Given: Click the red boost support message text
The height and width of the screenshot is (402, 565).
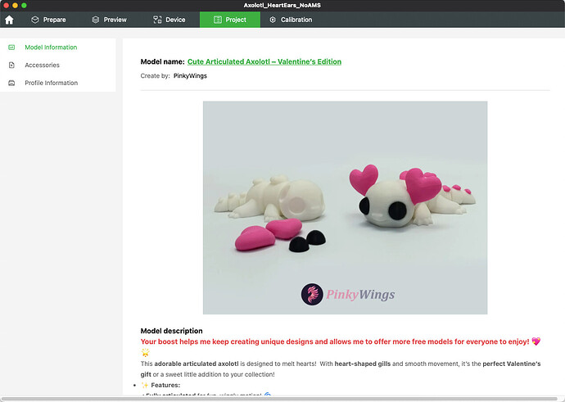Looking at the screenshot, I should [x=335, y=341].
